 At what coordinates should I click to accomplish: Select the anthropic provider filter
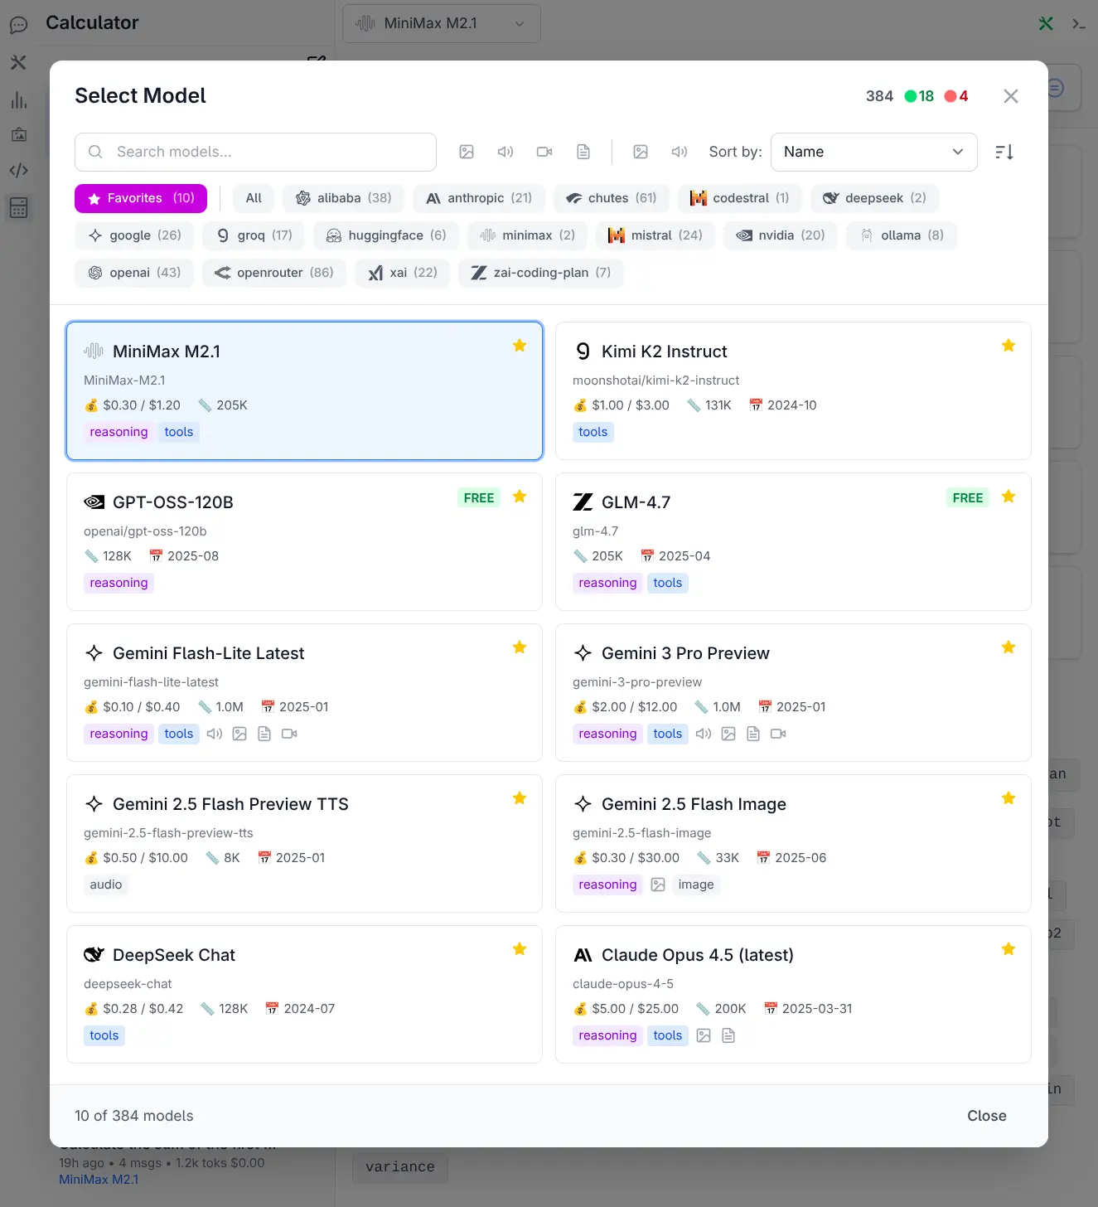pyautogui.click(x=479, y=198)
